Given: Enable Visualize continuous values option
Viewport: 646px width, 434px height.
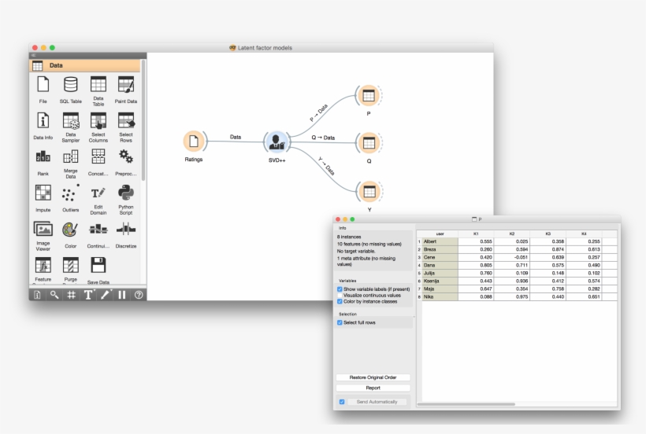Looking at the screenshot, I should (340, 295).
